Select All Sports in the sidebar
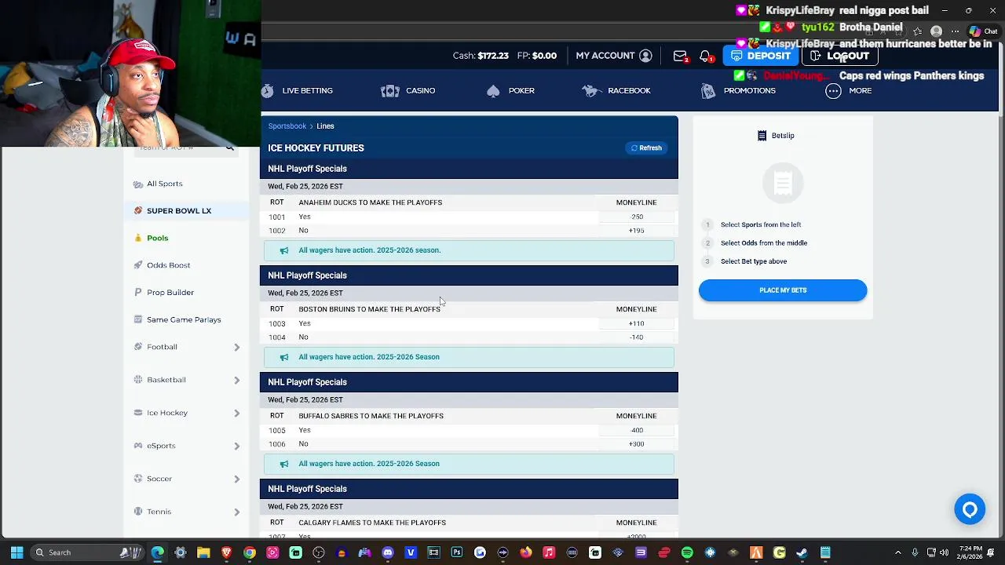Viewport: 1005px width, 565px height. click(165, 184)
